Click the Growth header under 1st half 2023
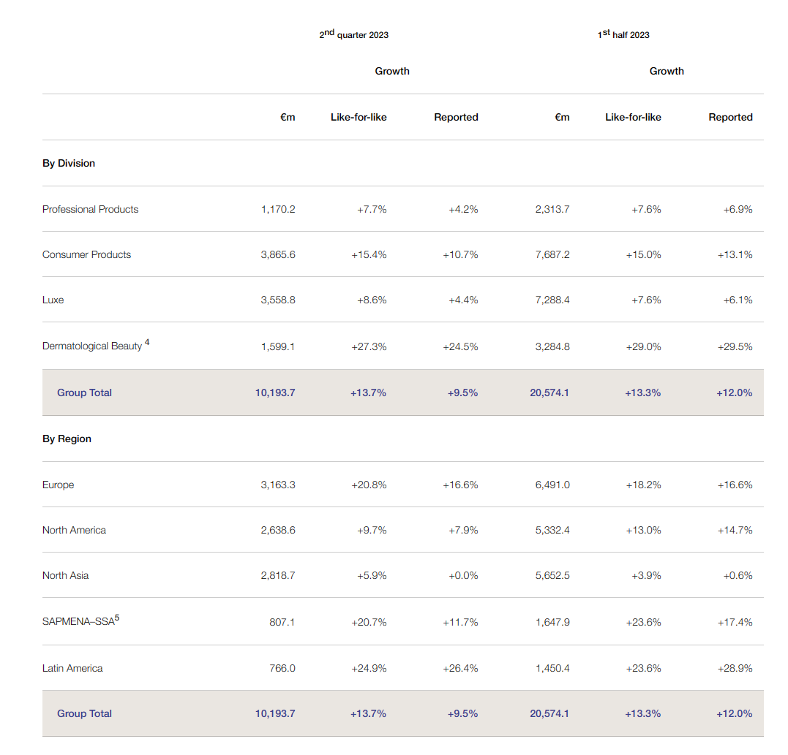This screenshot has height=755, width=788. 667,72
